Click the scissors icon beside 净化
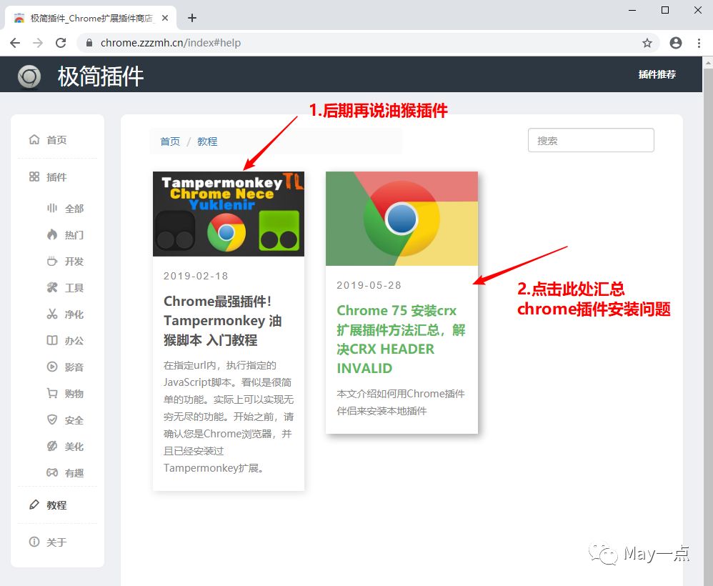 coord(52,314)
